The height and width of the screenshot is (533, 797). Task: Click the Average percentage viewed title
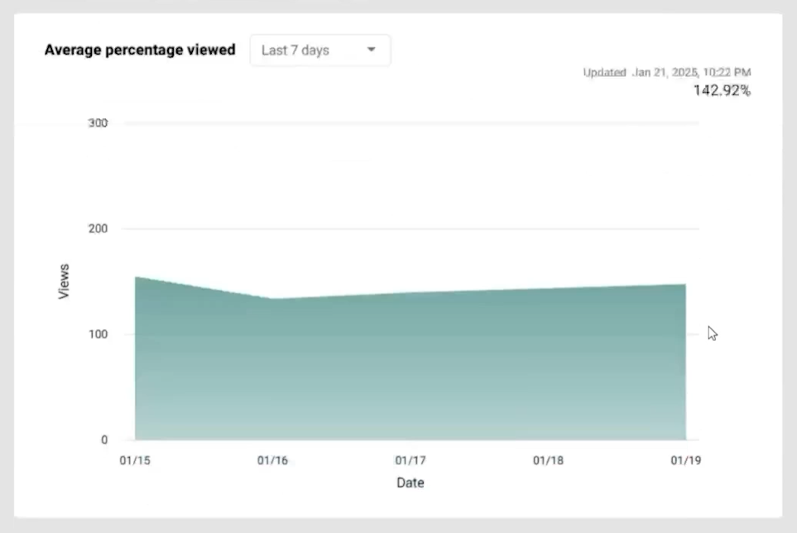140,50
